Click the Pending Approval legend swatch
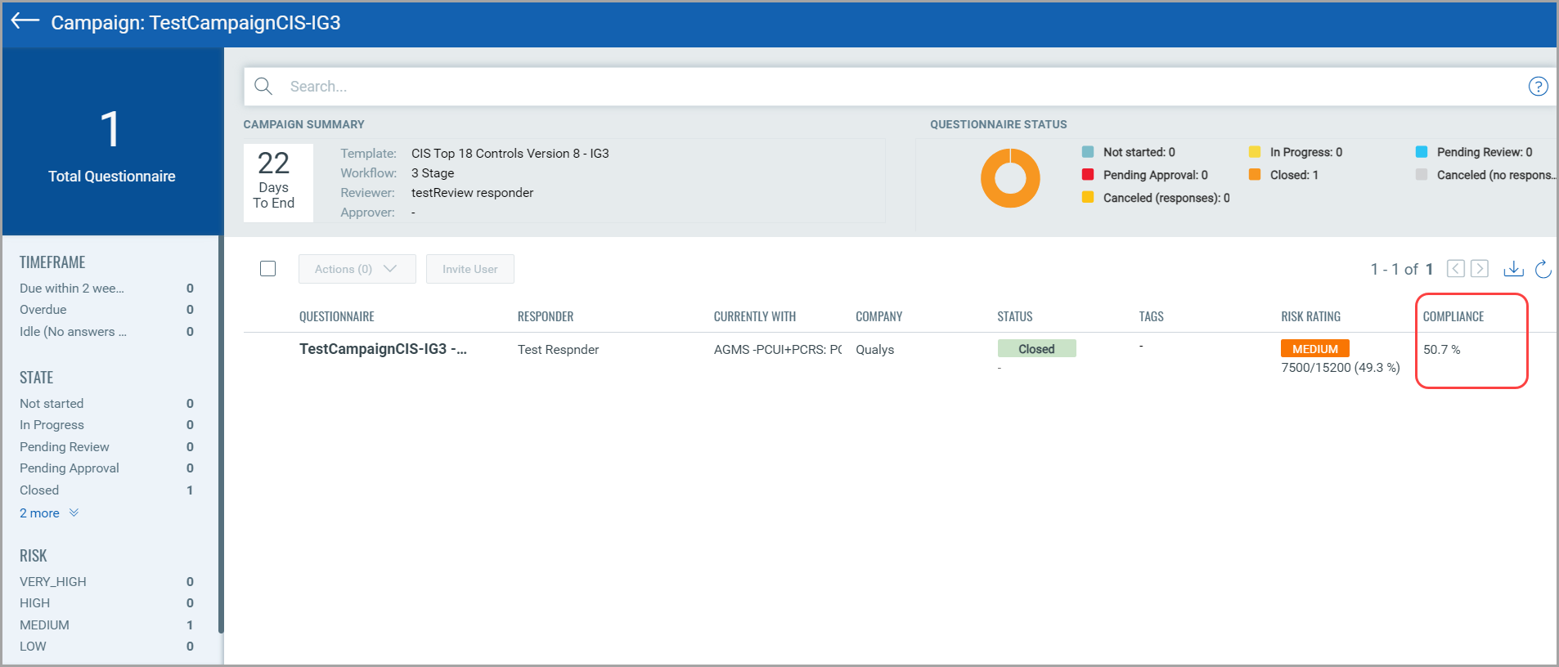This screenshot has width=1559, height=667. coord(1087,174)
